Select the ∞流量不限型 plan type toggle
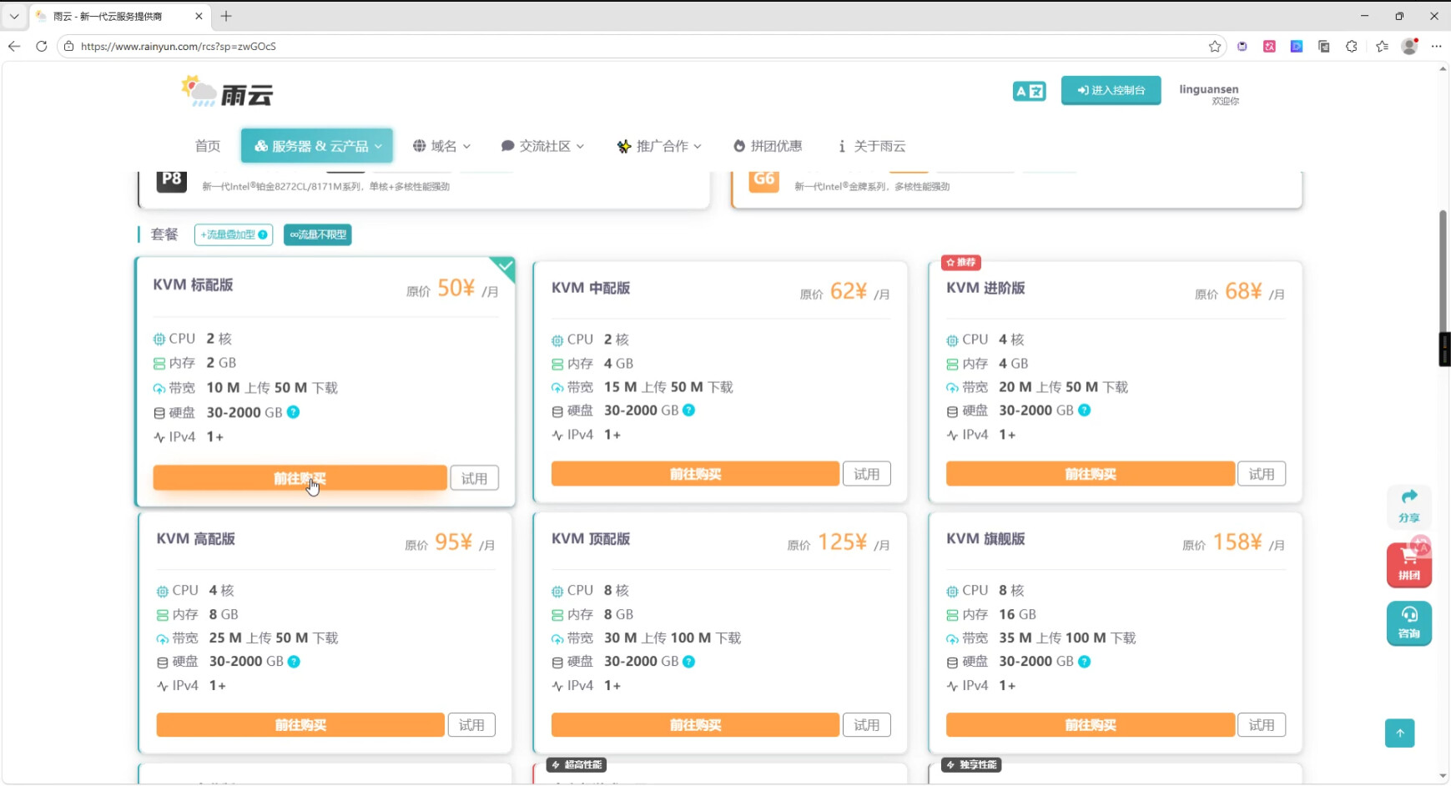 (317, 235)
